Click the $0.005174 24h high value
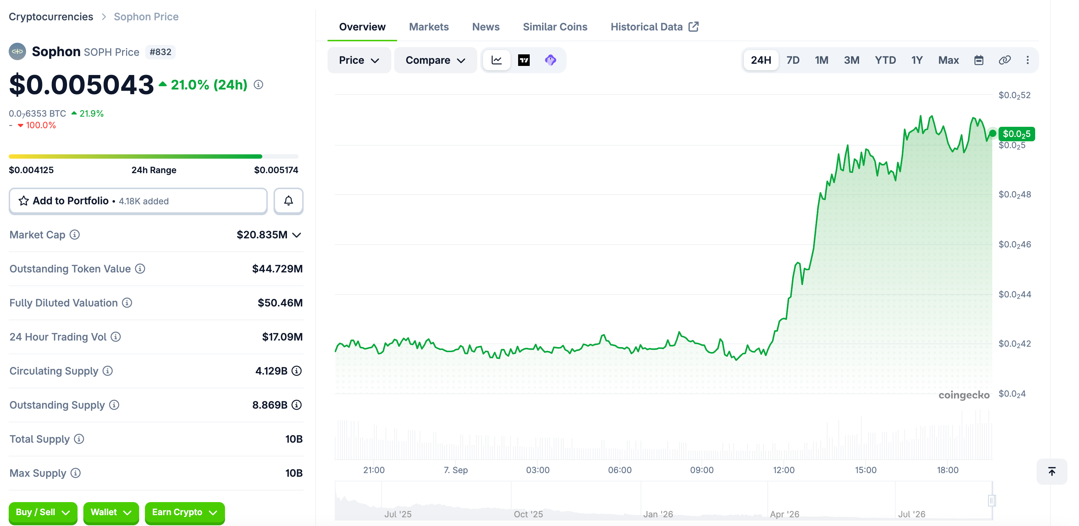This screenshot has width=1079, height=526. click(x=276, y=170)
